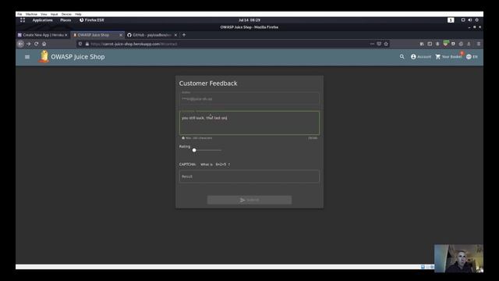499x281 pixels.
Task: Open a new browser tab
Action: pos(184,35)
